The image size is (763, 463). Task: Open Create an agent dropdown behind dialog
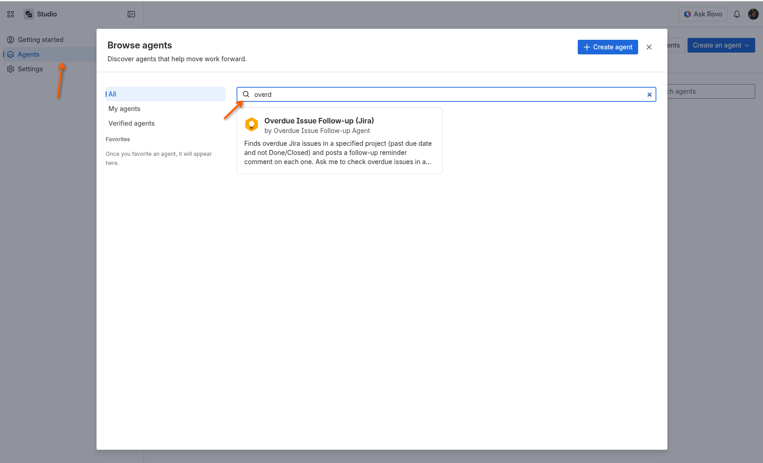721,45
